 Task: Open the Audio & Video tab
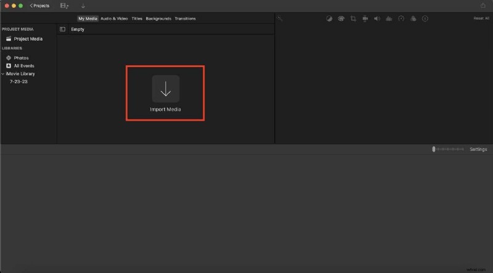coord(114,18)
